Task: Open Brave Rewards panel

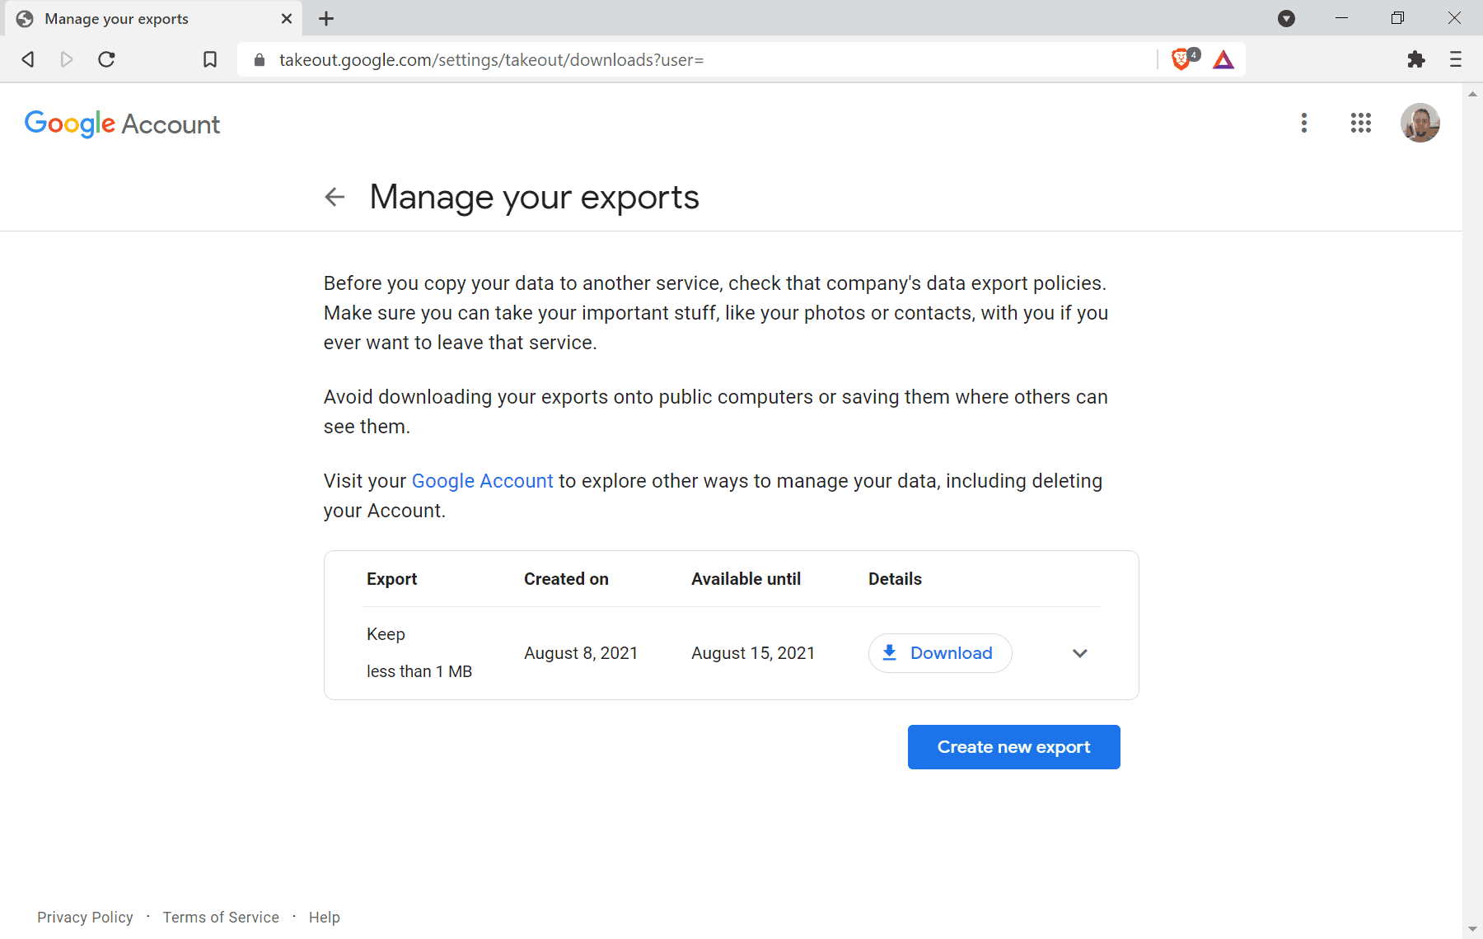Action: point(1223,58)
